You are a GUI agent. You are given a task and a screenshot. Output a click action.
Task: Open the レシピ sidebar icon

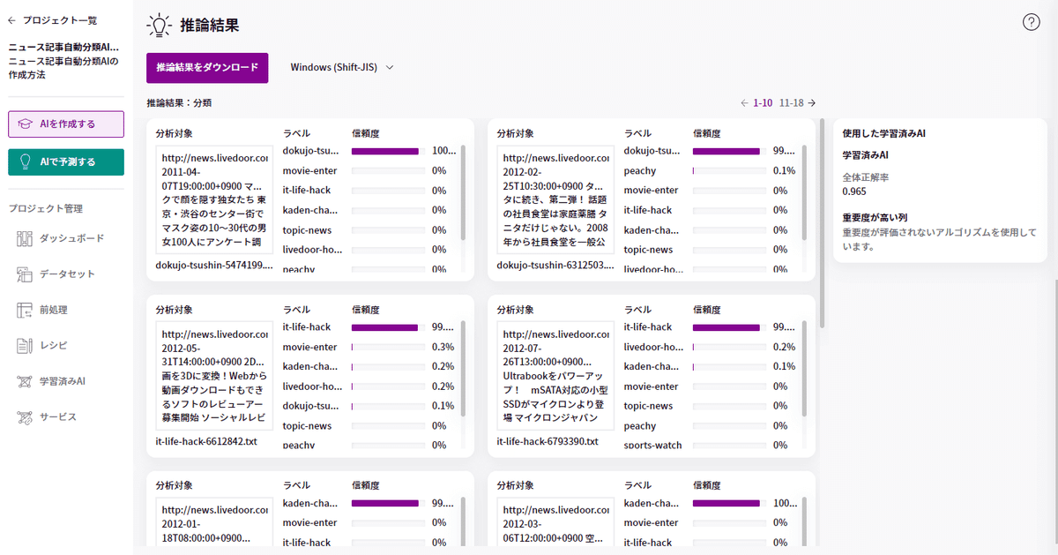coord(25,345)
